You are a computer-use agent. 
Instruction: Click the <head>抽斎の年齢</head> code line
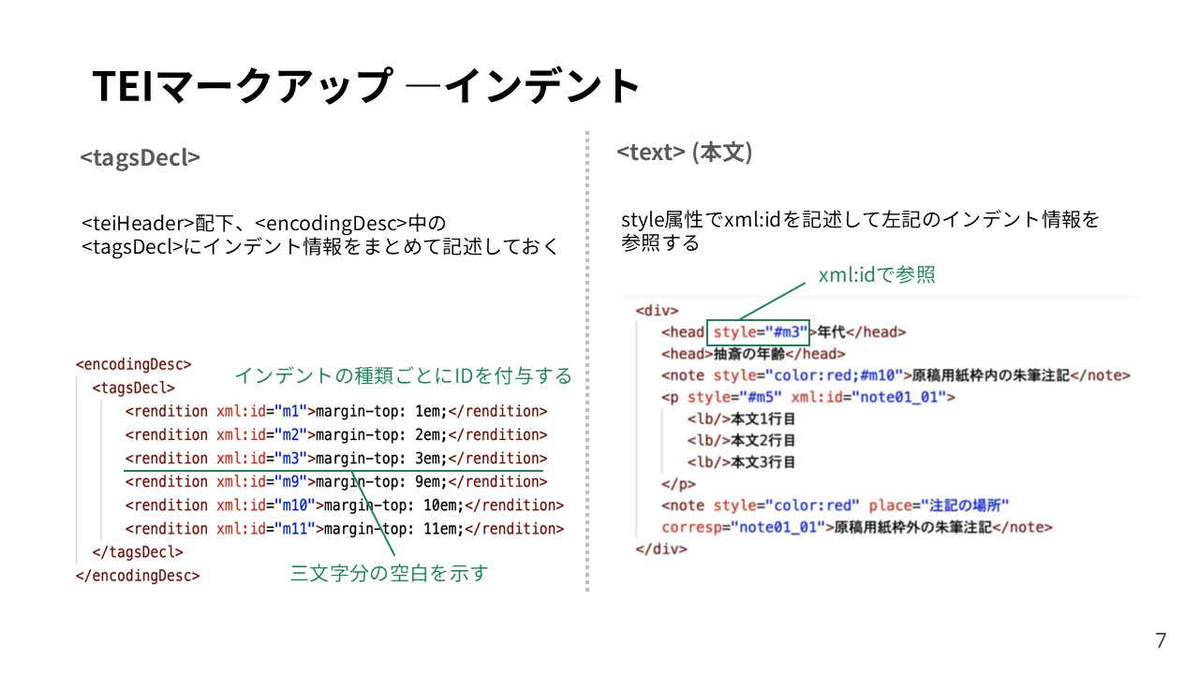pyautogui.click(x=753, y=354)
